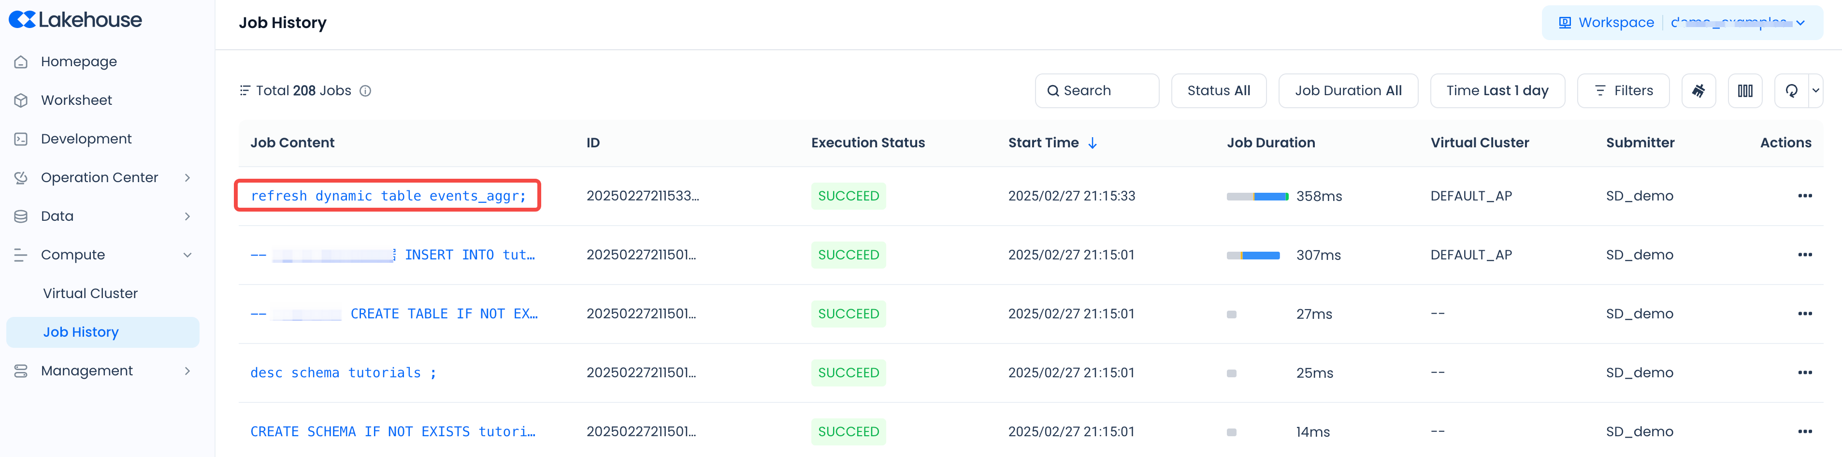Click the Filters button

(1623, 91)
